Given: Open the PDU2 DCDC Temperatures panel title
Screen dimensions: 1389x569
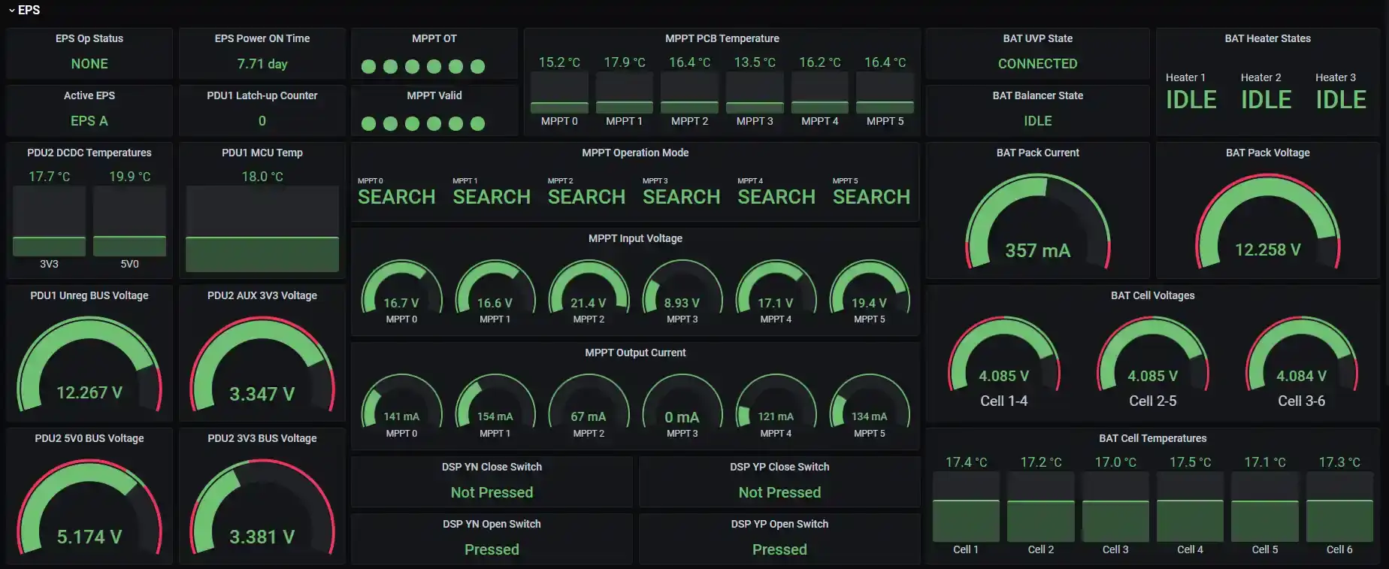Looking at the screenshot, I should (89, 153).
